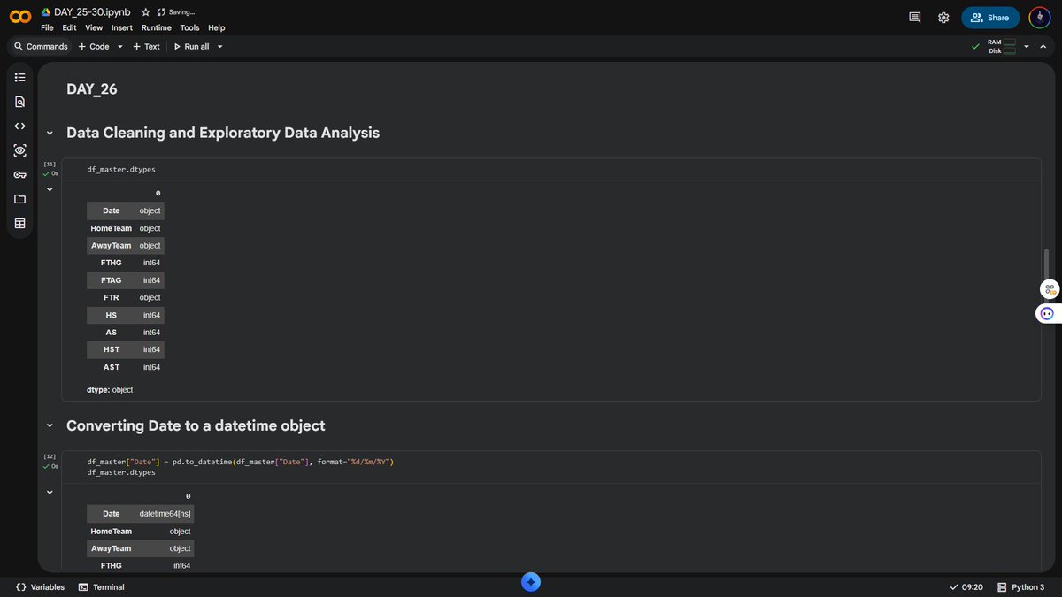Screen dimensions: 1062x597
Task: Expand the Run all dropdown arrow
Action: 219,46
